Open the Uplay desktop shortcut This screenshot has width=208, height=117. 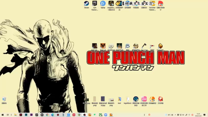tap(103, 5)
